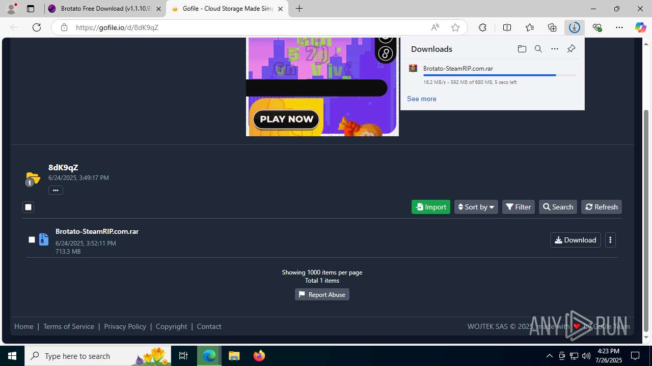Open the notification center
The height and width of the screenshot is (366, 652).
[635, 356]
